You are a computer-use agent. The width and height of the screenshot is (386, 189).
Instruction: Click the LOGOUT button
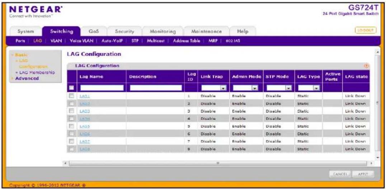pos(366,30)
